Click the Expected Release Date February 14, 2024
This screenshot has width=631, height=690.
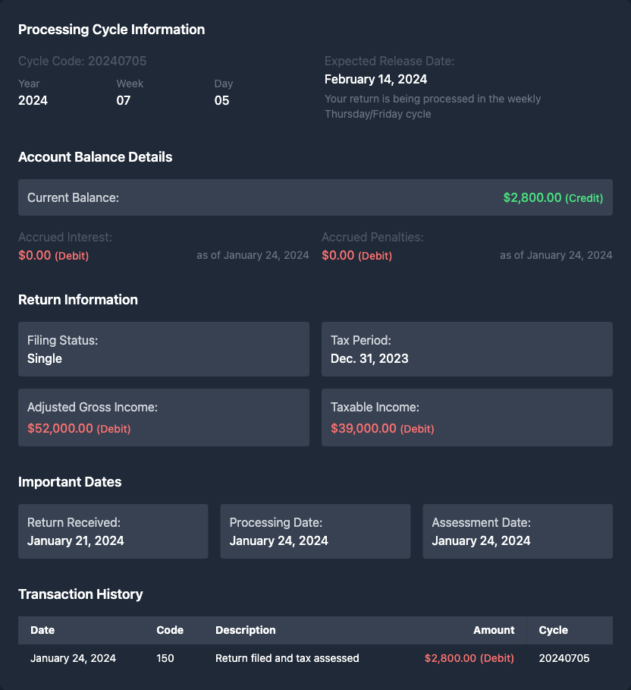(375, 79)
